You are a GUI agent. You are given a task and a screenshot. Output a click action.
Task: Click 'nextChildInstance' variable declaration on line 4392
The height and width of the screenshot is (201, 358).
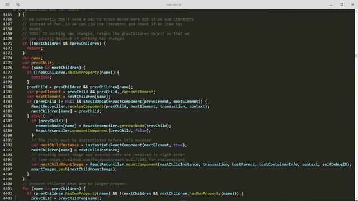(x=59, y=145)
